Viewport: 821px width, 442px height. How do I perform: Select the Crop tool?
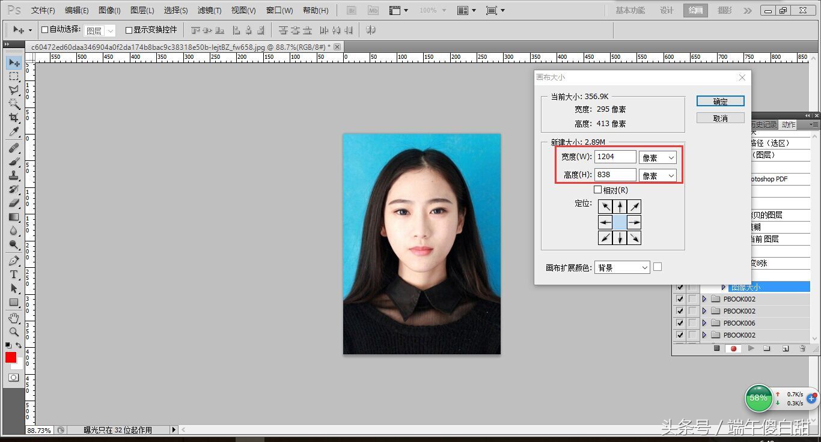click(x=13, y=118)
